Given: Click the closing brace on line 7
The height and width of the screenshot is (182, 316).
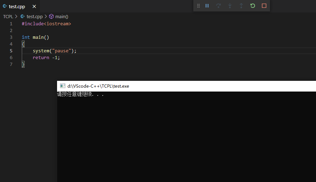Looking at the screenshot, I should click(x=23, y=64).
